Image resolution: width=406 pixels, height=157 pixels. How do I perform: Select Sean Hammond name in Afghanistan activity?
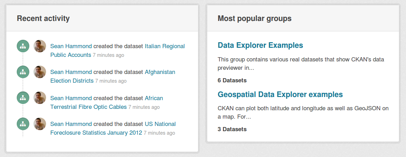click(x=71, y=72)
